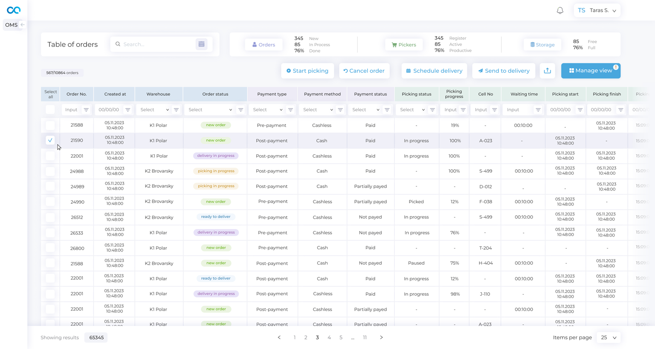655x349 pixels.
Task: Check the box for order 24990
Action: [x=50, y=202]
